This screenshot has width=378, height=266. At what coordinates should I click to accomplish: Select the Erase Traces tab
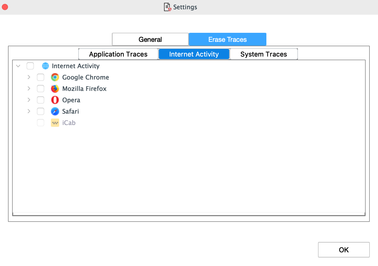[x=227, y=39]
